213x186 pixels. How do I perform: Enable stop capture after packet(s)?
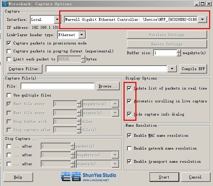click(x=9, y=146)
